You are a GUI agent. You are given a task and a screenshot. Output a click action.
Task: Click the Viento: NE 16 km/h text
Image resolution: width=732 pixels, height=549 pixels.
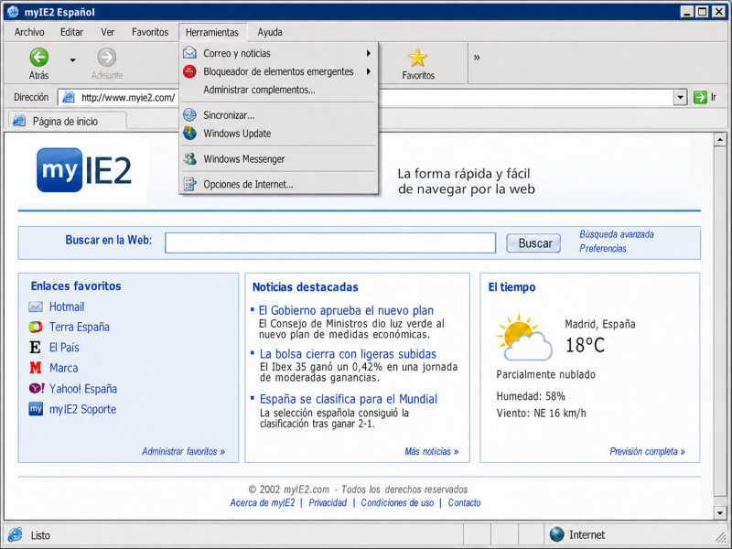pyautogui.click(x=541, y=414)
